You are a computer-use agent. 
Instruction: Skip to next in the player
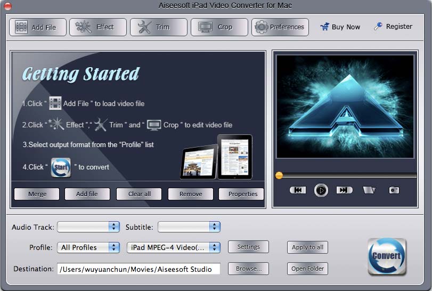tap(344, 190)
